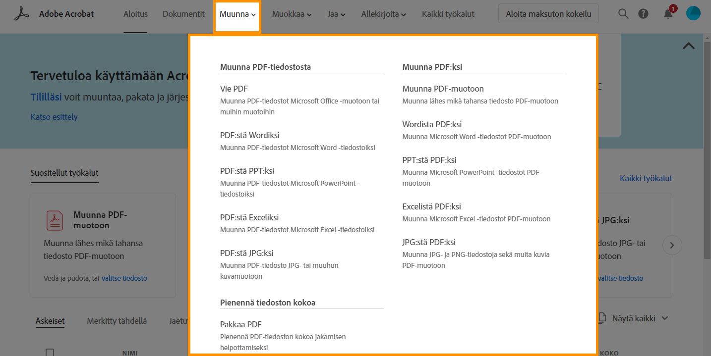The width and height of the screenshot is (711, 356).
Task: Open the search magnifier icon
Action: pyautogui.click(x=623, y=14)
